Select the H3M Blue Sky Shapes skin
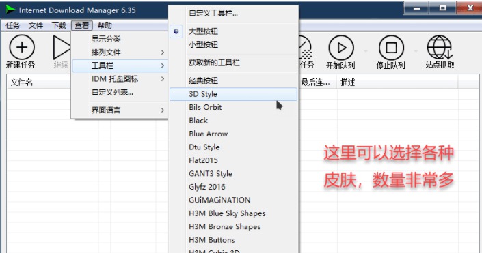Viewport: 482px width, 253px height. click(234, 213)
